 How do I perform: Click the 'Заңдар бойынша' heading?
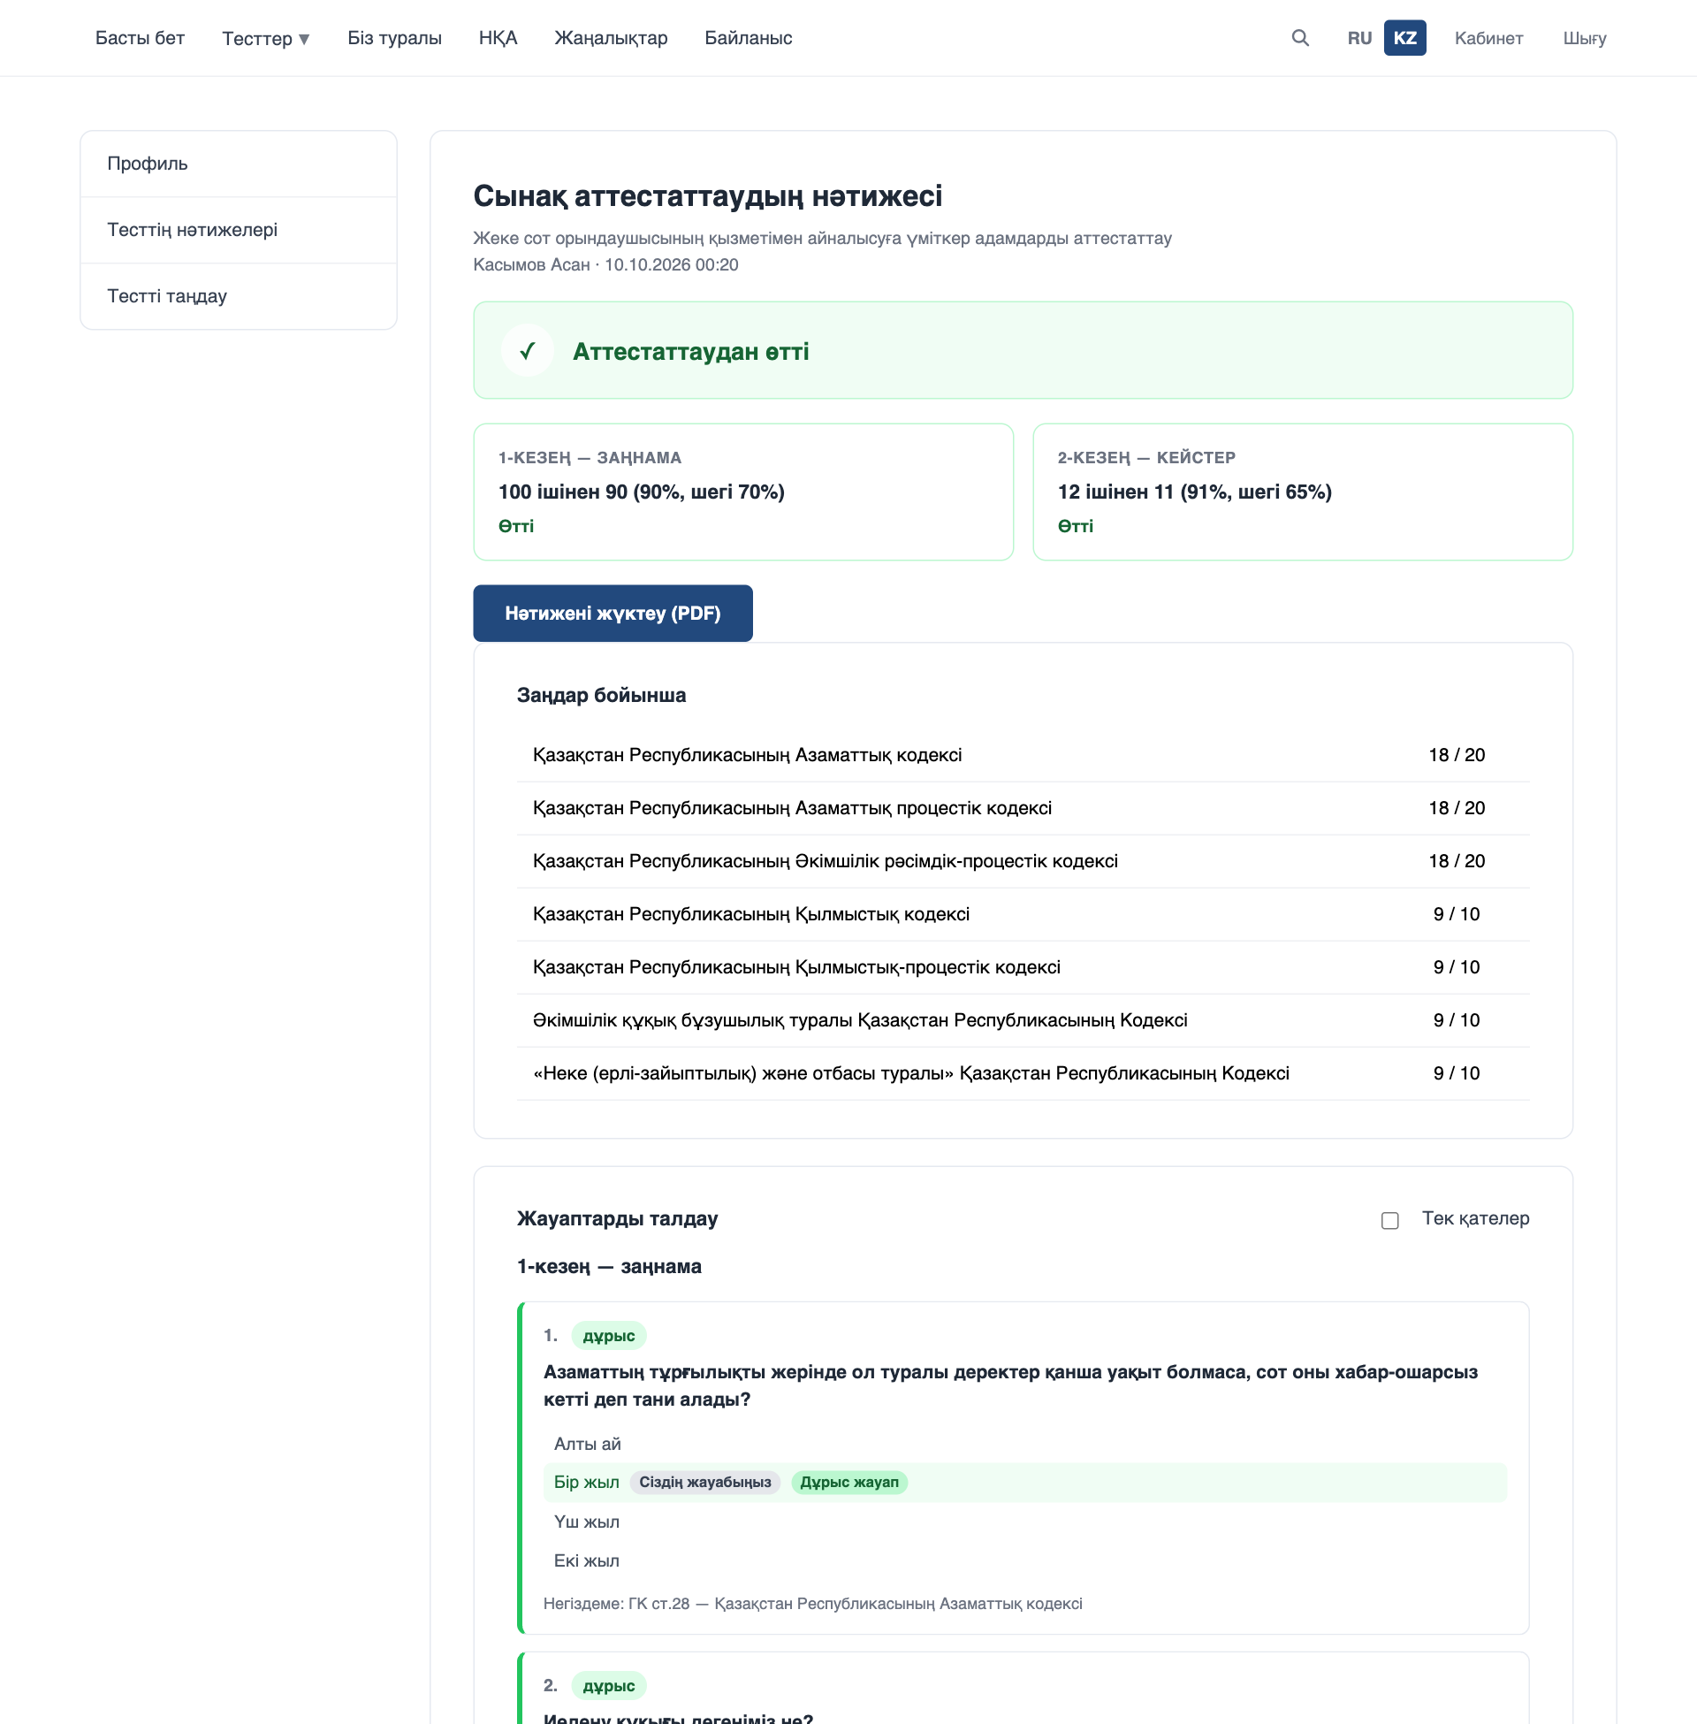[x=602, y=694]
